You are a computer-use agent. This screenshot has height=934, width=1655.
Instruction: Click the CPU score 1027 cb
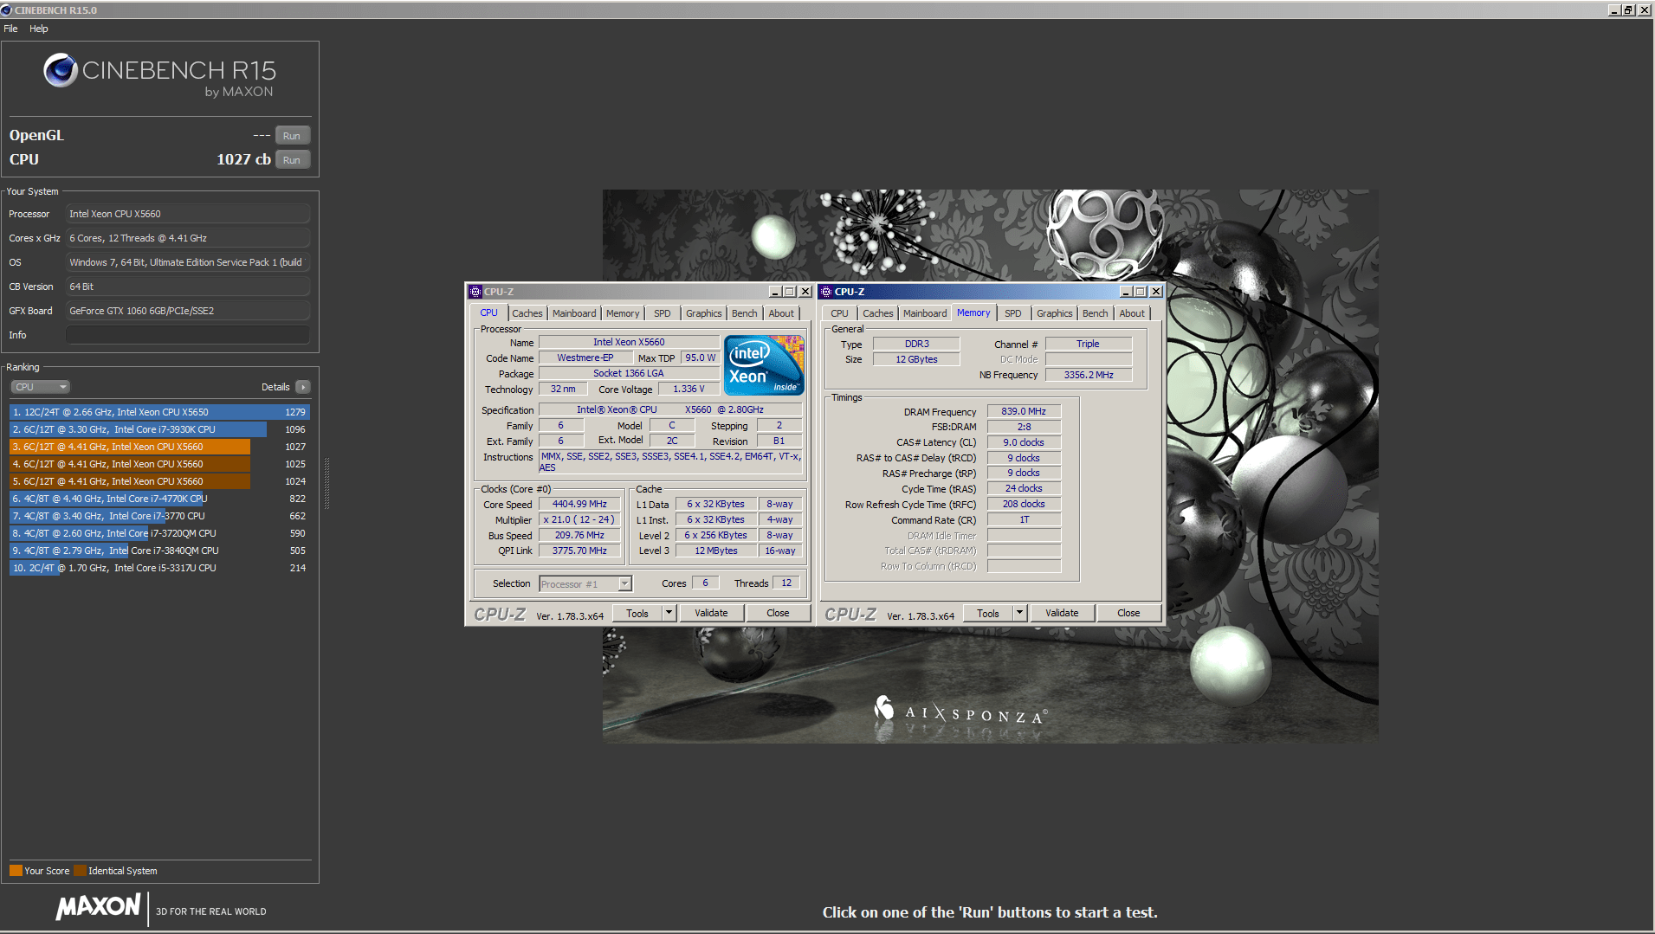[243, 159]
